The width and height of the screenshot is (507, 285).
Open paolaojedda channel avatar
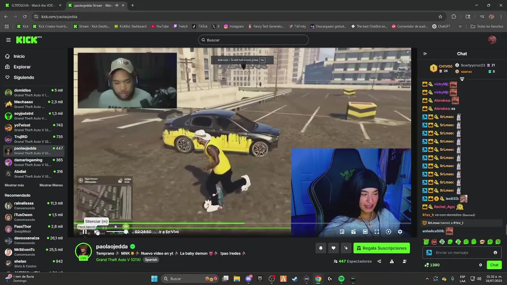coord(83,252)
